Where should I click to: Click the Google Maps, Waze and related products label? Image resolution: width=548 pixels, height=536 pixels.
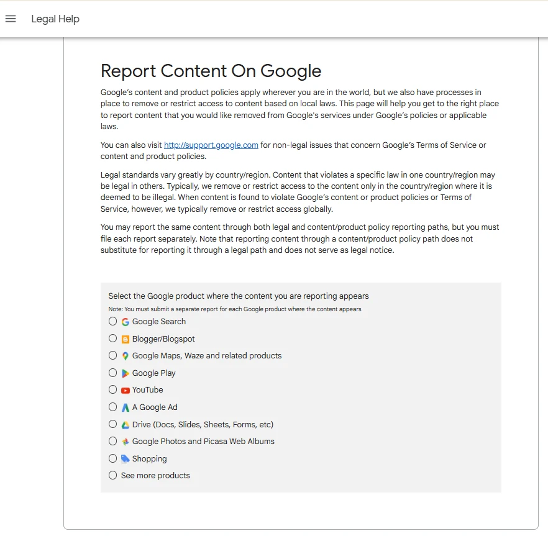[206, 356]
